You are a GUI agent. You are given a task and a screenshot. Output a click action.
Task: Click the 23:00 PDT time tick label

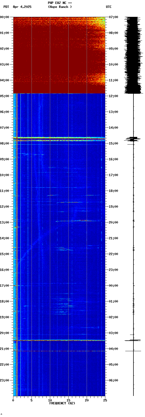point(5,380)
